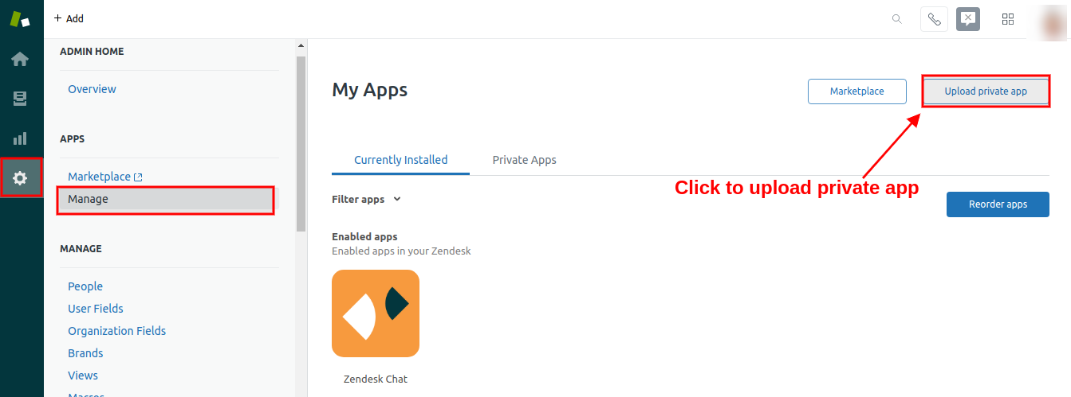This screenshot has height=397, width=1071.
Task: Open the chat bubble icon
Action: (x=967, y=19)
